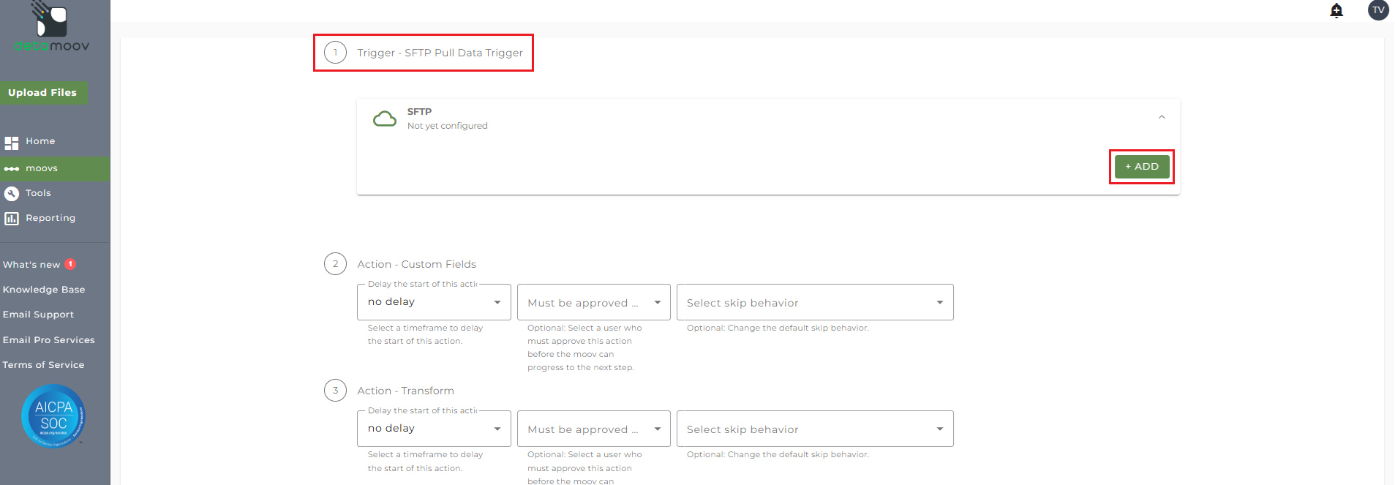Open the TV user avatar menu
Image resolution: width=1395 pixels, height=485 pixels.
pyautogui.click(x=1378, y=10)
